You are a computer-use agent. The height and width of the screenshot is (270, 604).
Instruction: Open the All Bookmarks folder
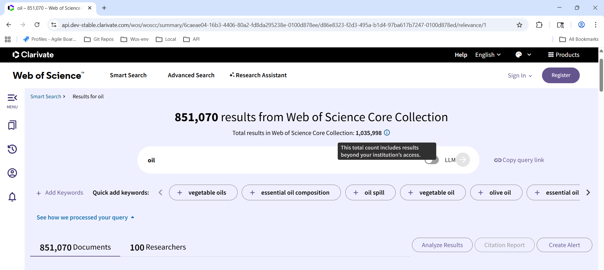(579, 39)
